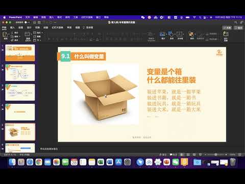The width and height of the screenshot is (245, 184).
Task: Open Microsoft Word from the Dock
Action: click(x=110, y=162)
